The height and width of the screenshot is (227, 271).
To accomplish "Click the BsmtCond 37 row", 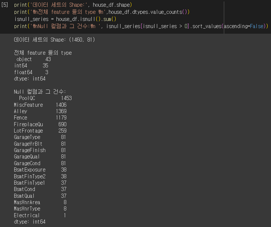I will (x=40, y=189).
